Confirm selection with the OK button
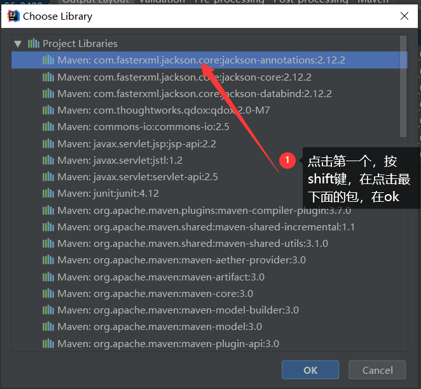This screenshot has height=389, width=421. 310,370
